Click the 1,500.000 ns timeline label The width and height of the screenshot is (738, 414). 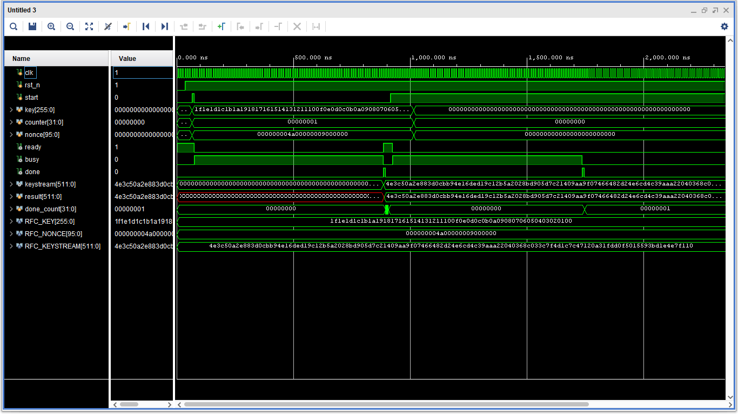(551, 57)
